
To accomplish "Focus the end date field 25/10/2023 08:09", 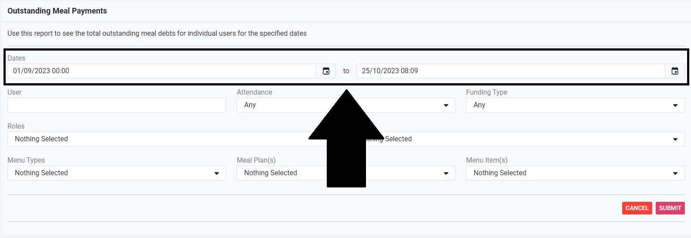I will 510,71.
